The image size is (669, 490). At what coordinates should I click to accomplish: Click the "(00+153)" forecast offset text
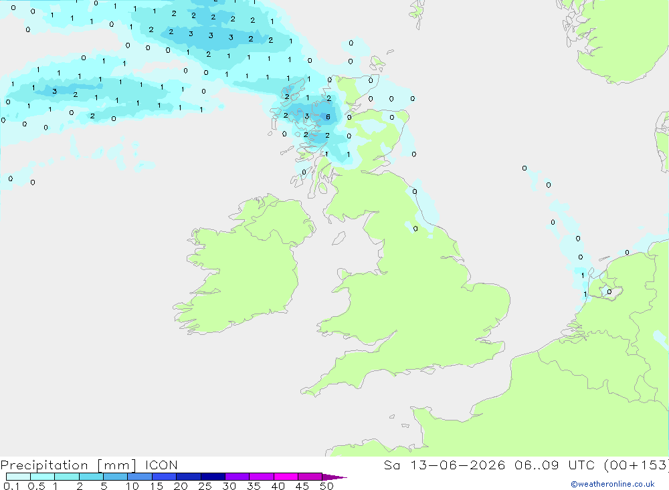(637, 465)
